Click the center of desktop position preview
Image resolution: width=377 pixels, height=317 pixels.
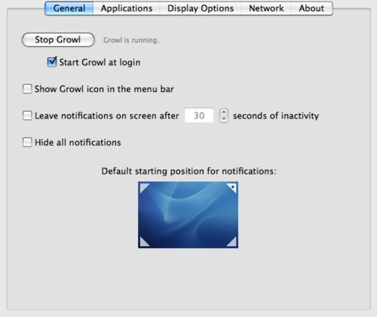[x=188, y=215]
